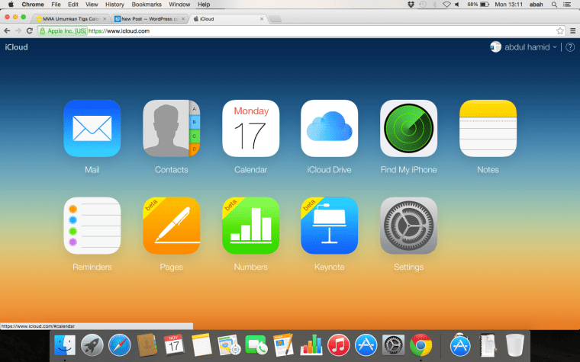Click the abdul hamid account avatar
Image resolution: width=580 pixels, height=362 pixels.
pyautogui.click(x=495, y=47)
